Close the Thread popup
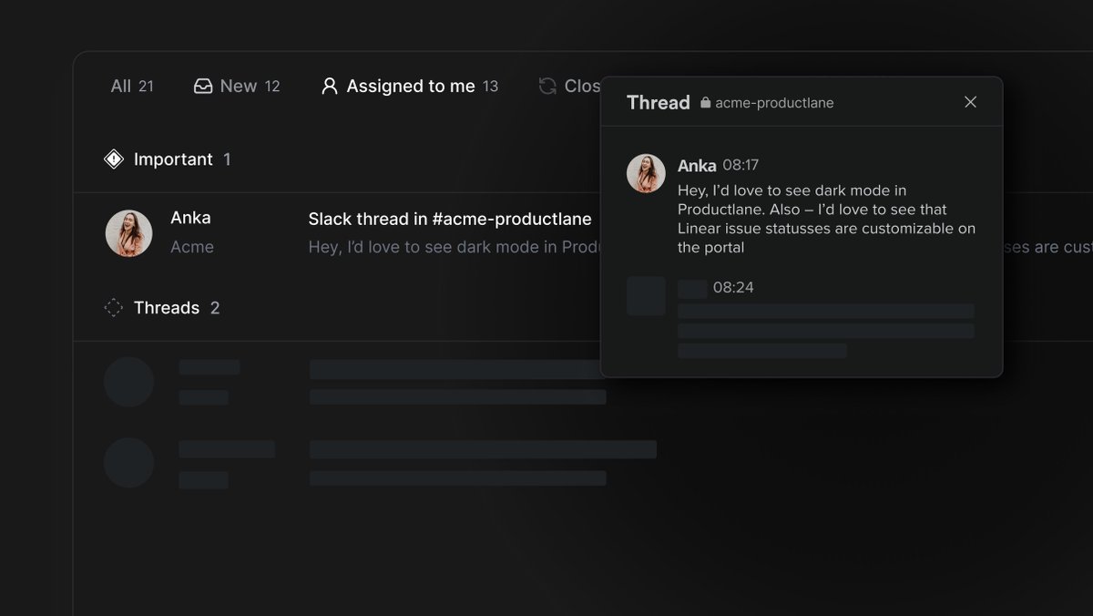Image resolution: width=1093 pixels, height=616 pixels. 970,102
